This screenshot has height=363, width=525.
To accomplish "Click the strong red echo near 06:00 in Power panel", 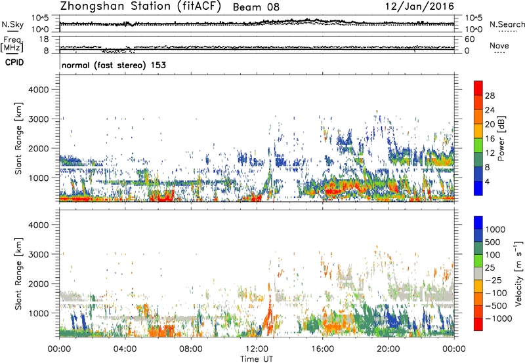I will [x=162, y=197].
